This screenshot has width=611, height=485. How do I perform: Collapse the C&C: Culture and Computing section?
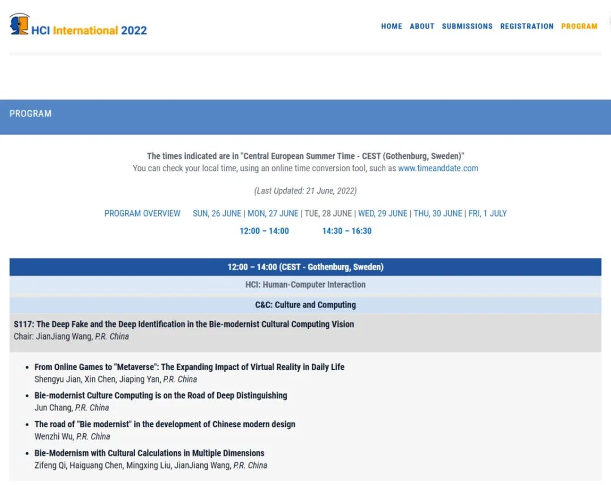(x=305, y=305)
